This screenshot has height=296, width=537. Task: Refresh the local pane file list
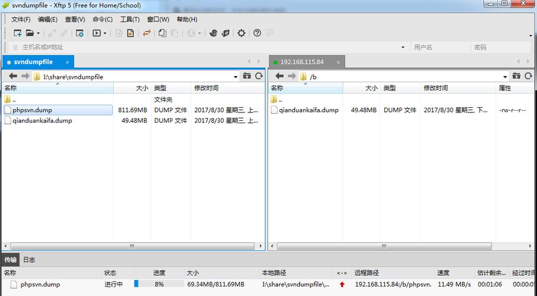point(259,76)
